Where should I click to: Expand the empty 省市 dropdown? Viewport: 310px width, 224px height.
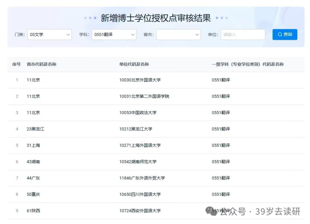coord(178,34)
